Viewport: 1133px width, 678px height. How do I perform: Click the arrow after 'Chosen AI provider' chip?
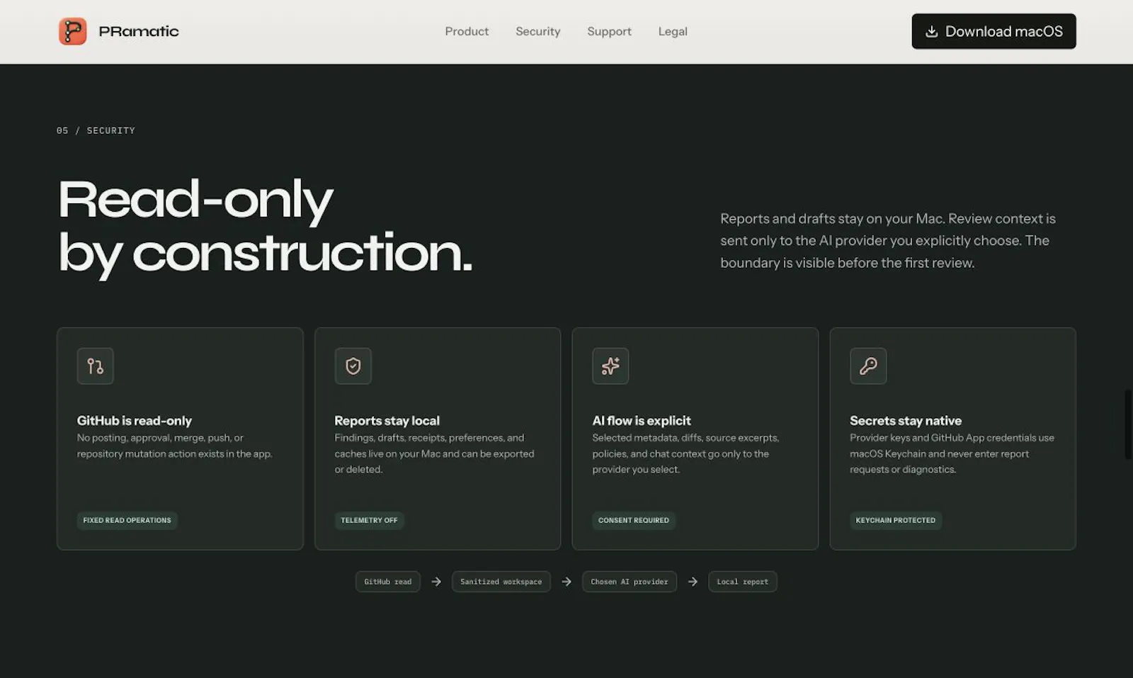[x=693, y=582]
